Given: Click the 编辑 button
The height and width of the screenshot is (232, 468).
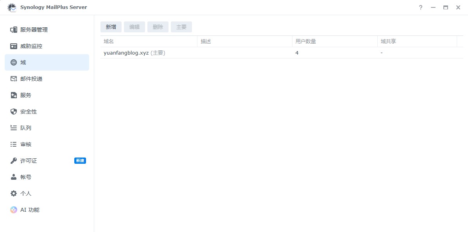Looking at the screenshot, I should (x=134, y=27).
